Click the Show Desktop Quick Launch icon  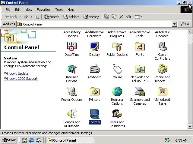coord(25,140)
